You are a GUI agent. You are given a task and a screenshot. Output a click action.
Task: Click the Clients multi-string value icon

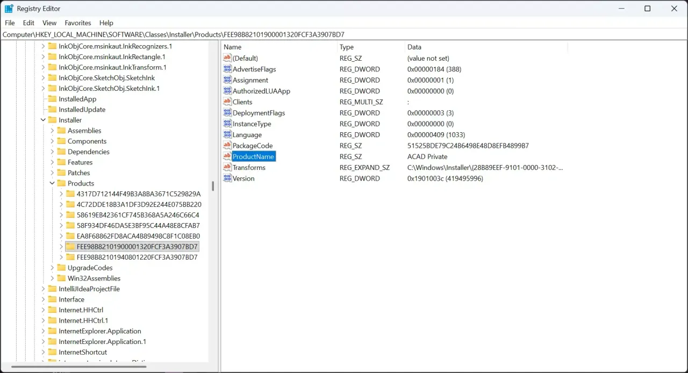click(227, 102)
